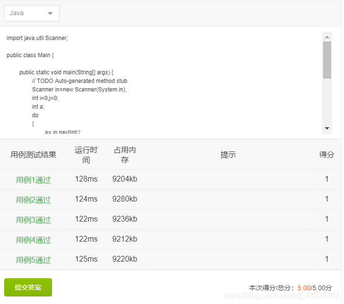Click the 9220kb memory cell
Viewport: 344px width, 304px height.
pos(125,259)
